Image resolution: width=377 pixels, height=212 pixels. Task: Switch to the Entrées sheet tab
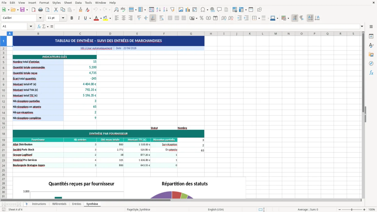click(x=77, y=204)
